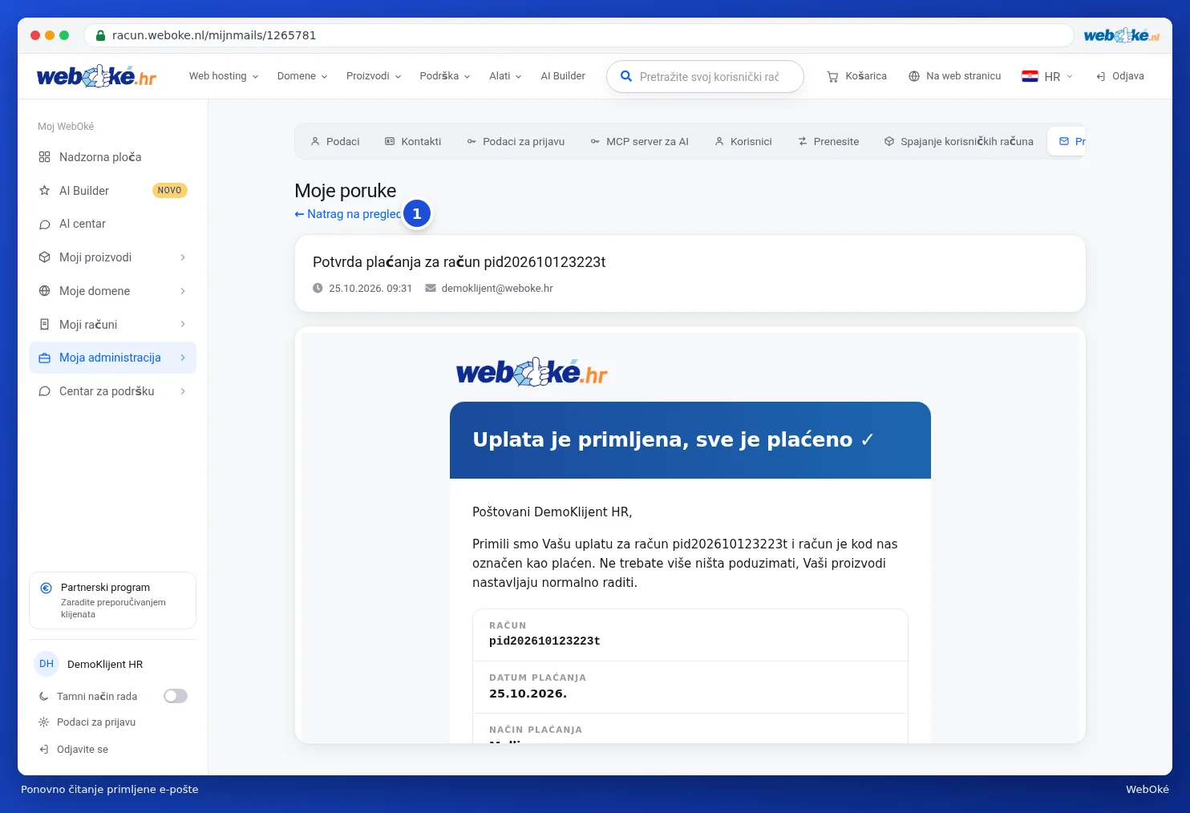The image size is (1190, 813).
Task: Click the Croatian flag icon
Action: point(1030,76)
